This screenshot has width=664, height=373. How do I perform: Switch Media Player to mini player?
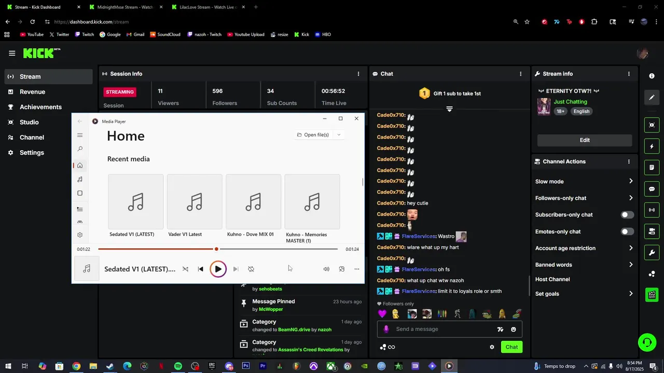tap(342, 269)
